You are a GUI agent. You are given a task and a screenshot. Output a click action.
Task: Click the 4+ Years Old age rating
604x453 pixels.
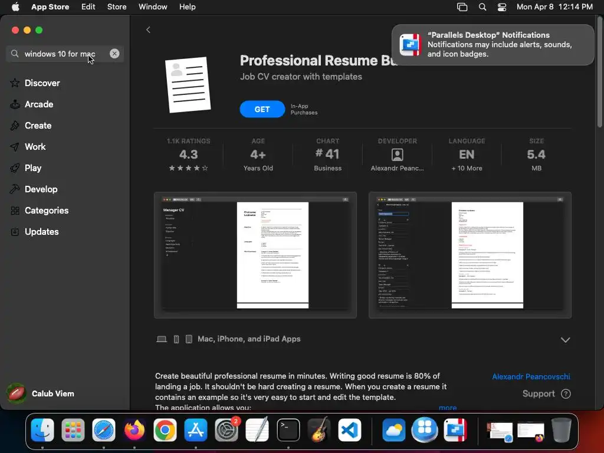tap(258, 155)
